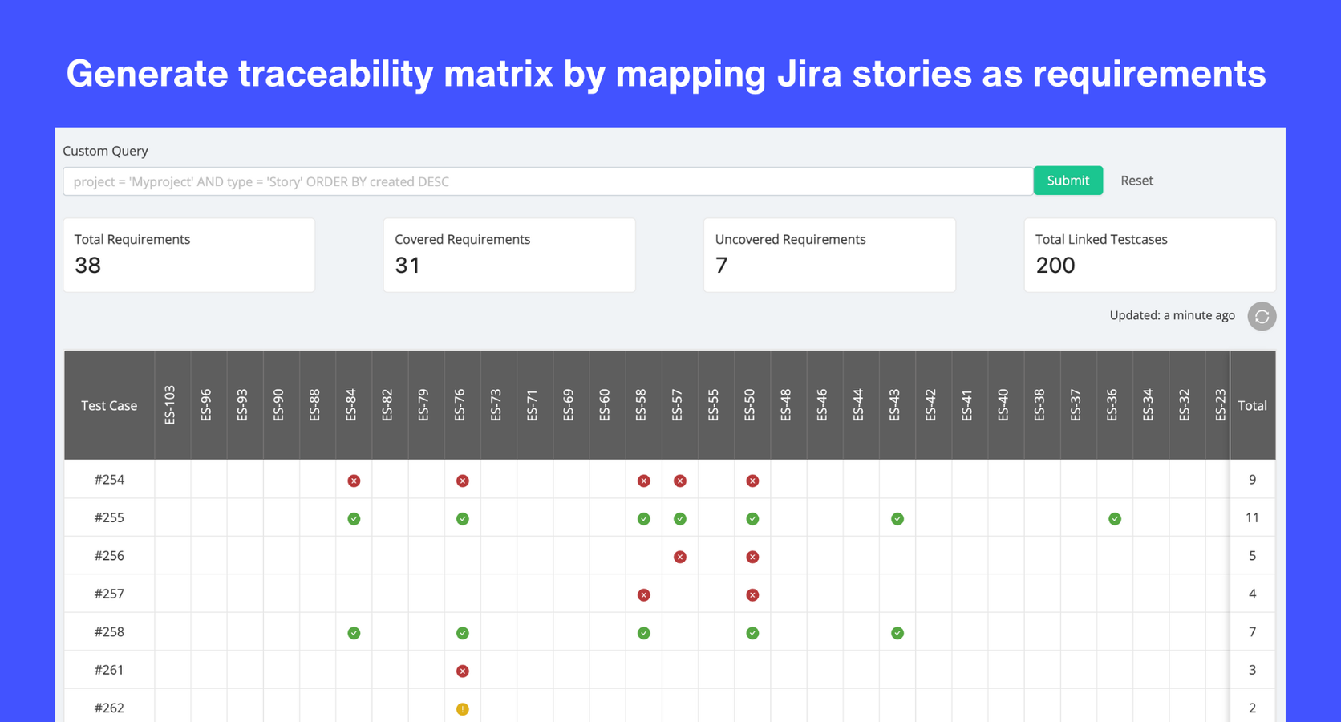
Task: Click passed status icon for #255 under ES-36
Action: coord(1115,519)
